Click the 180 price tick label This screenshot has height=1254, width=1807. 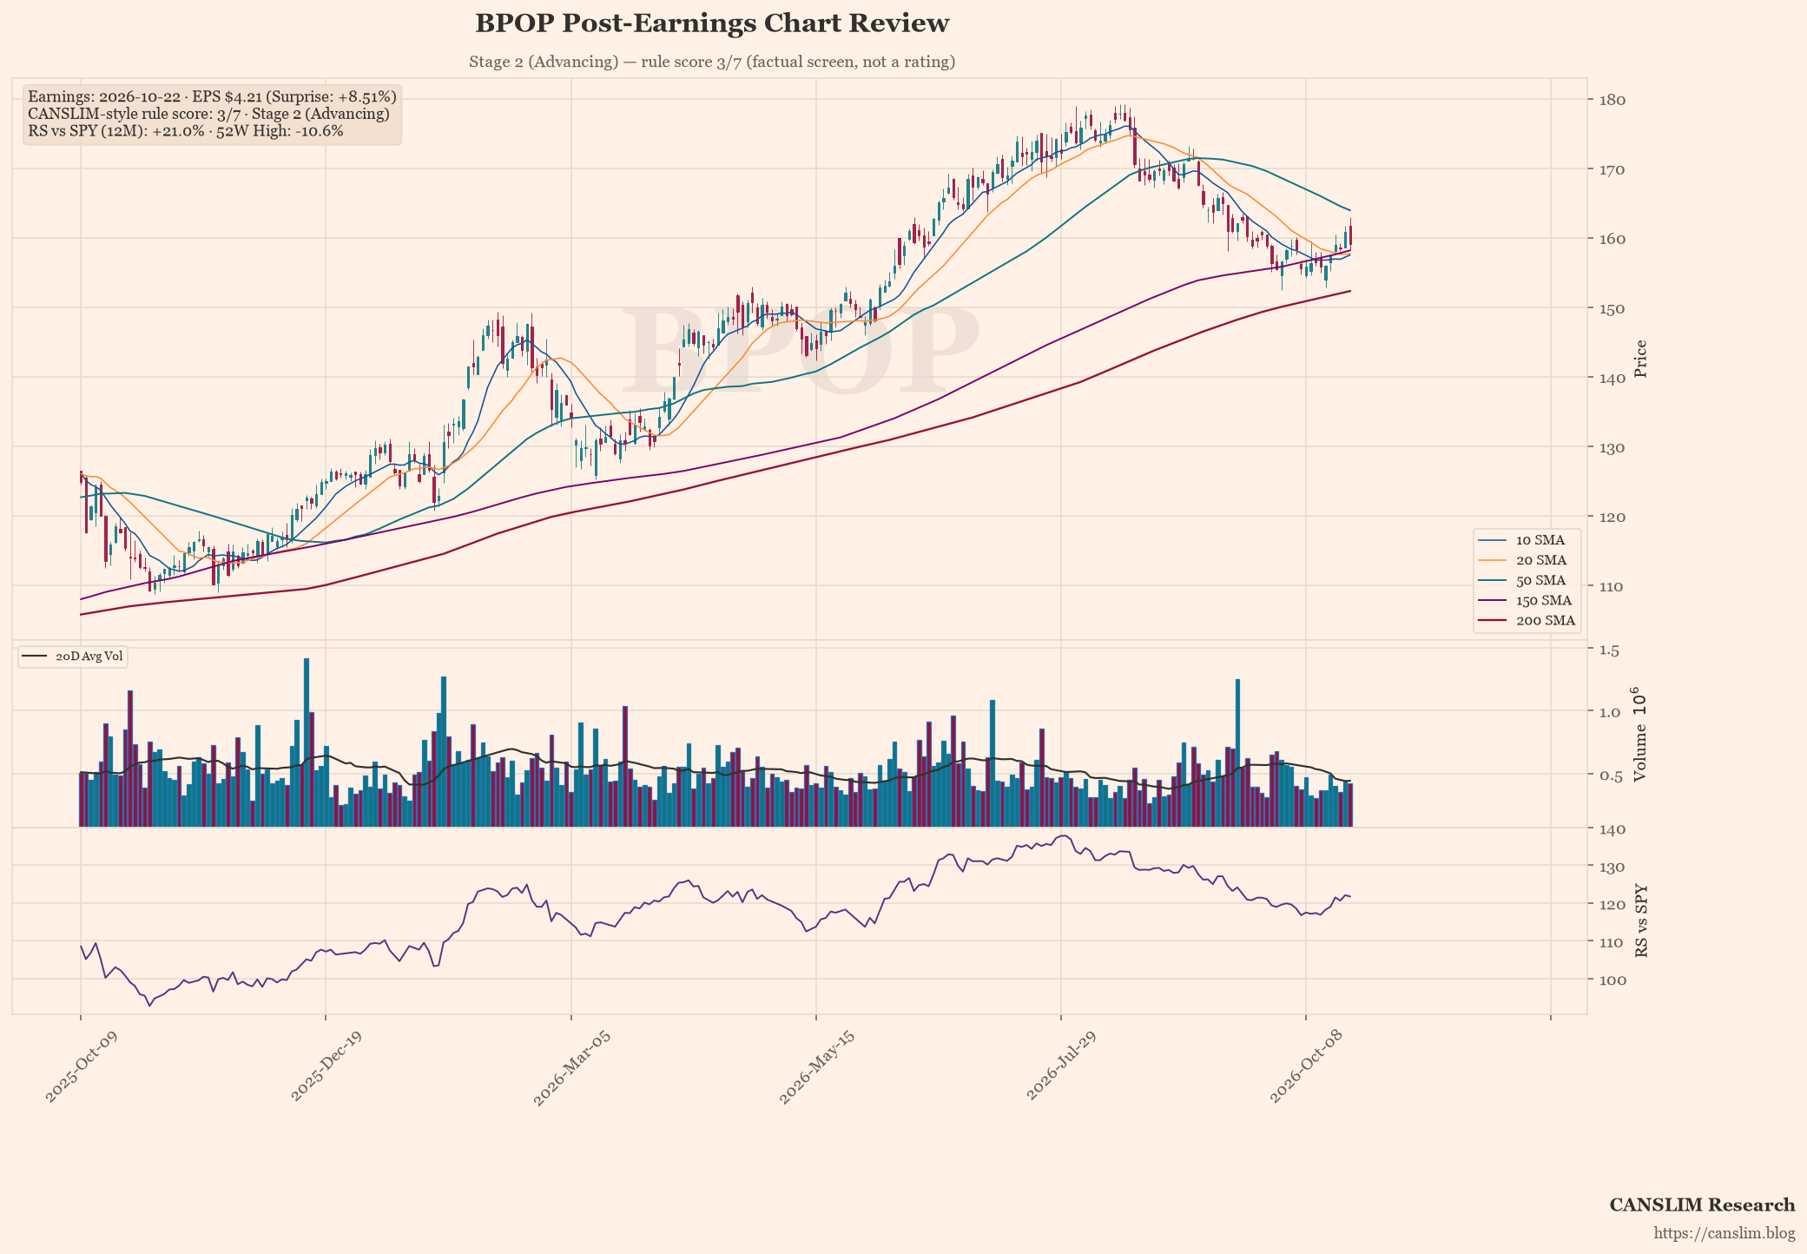1612,100
